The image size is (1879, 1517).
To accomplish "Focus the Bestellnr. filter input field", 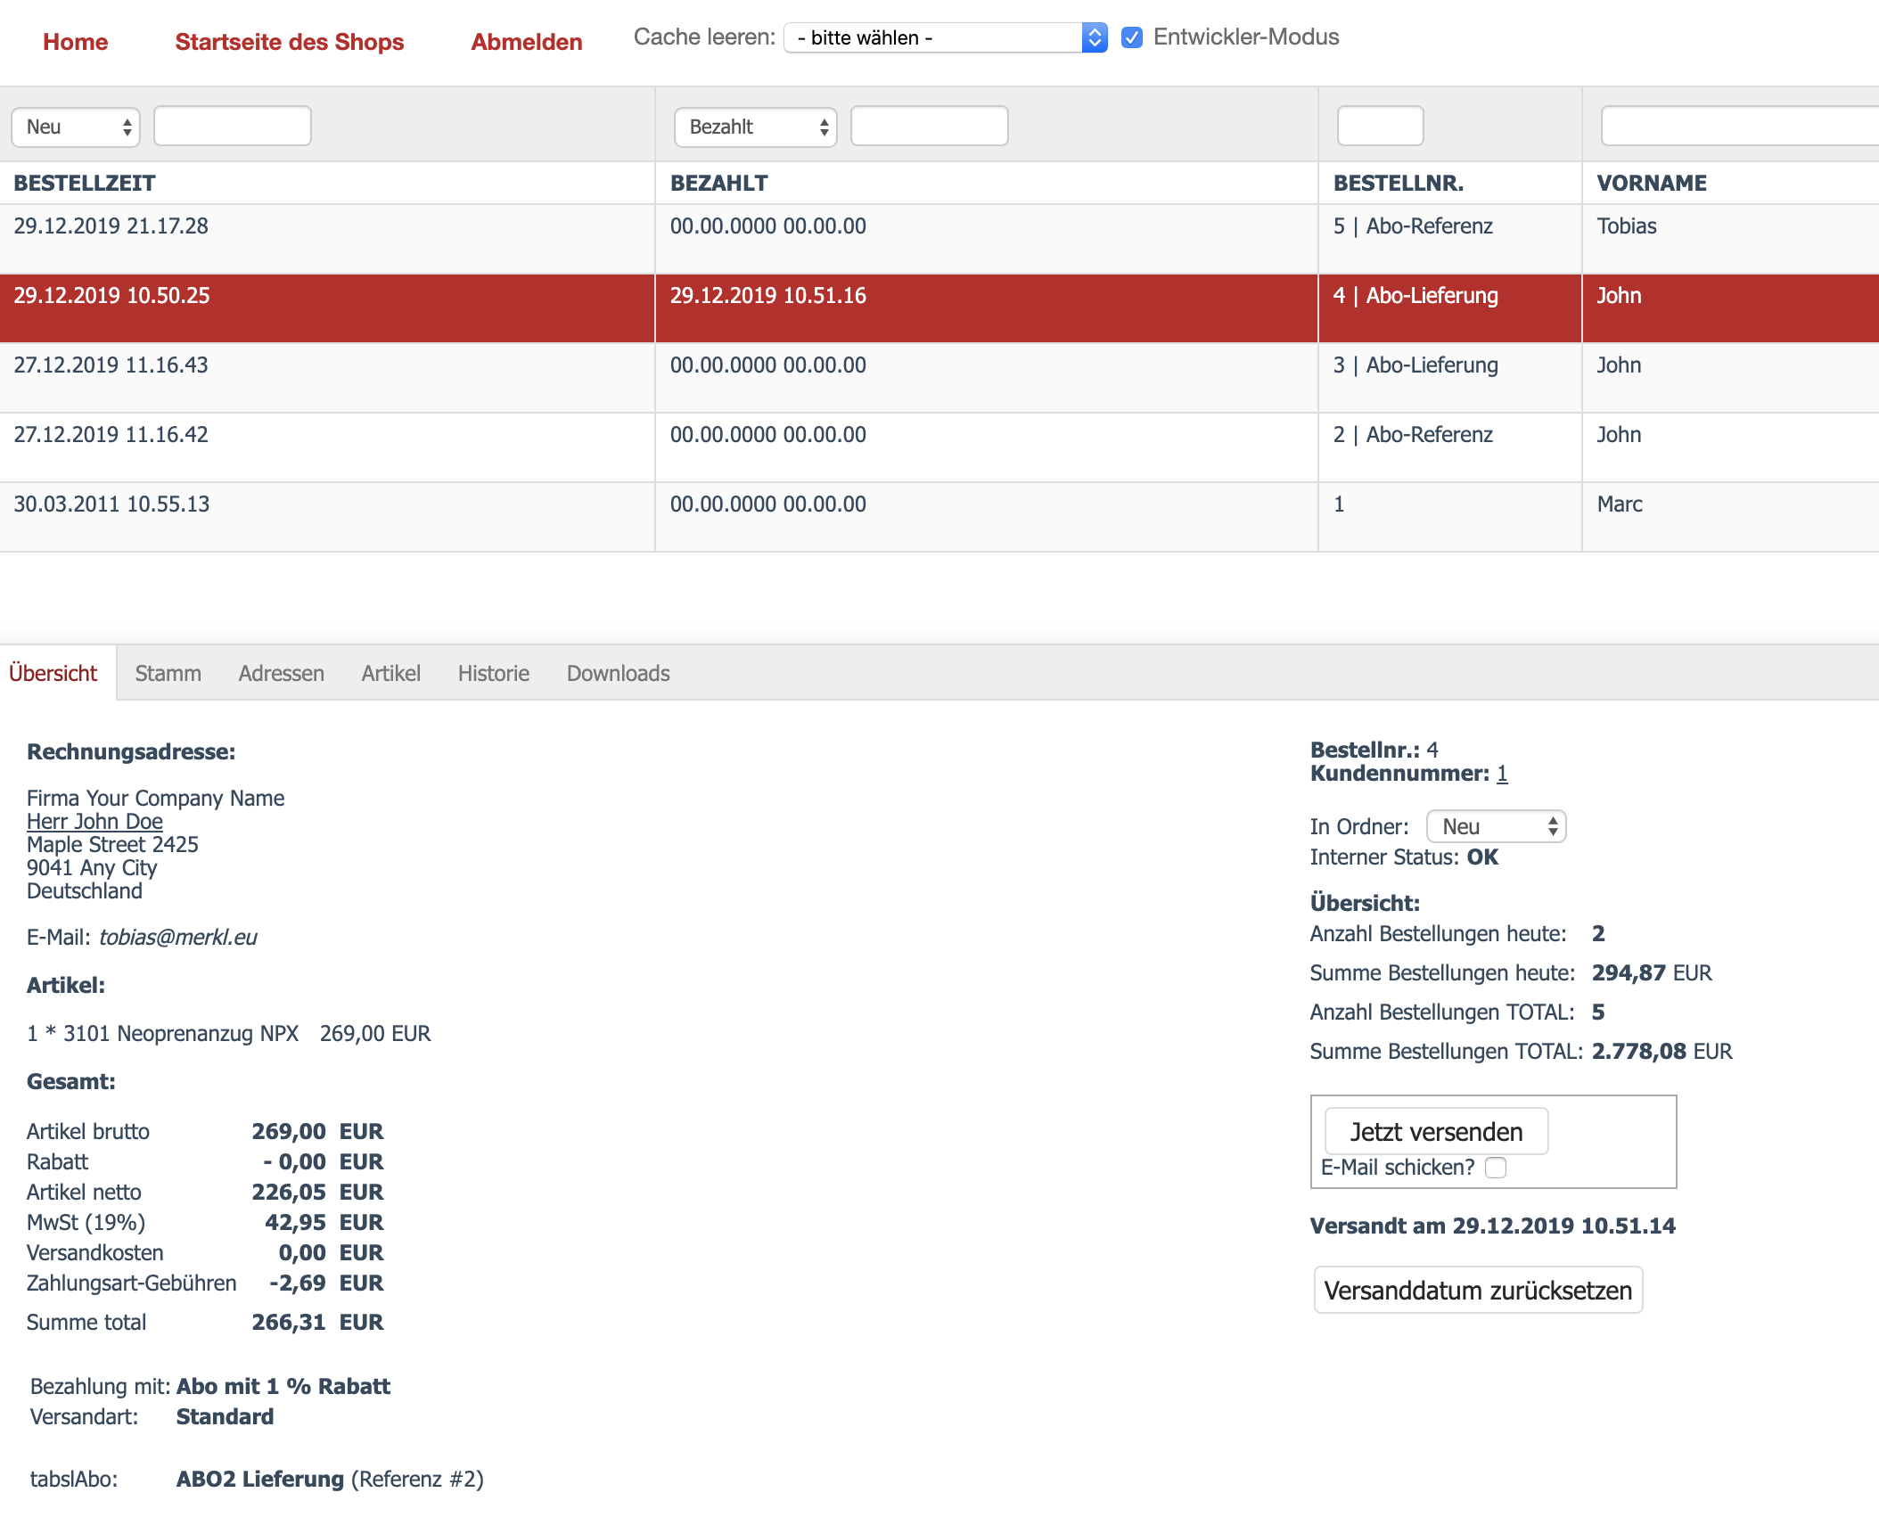I will [x=1380, y=126].
